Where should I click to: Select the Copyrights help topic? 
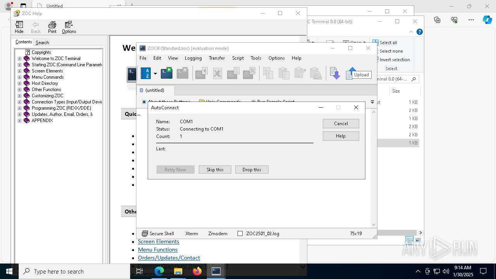[41, 52]
